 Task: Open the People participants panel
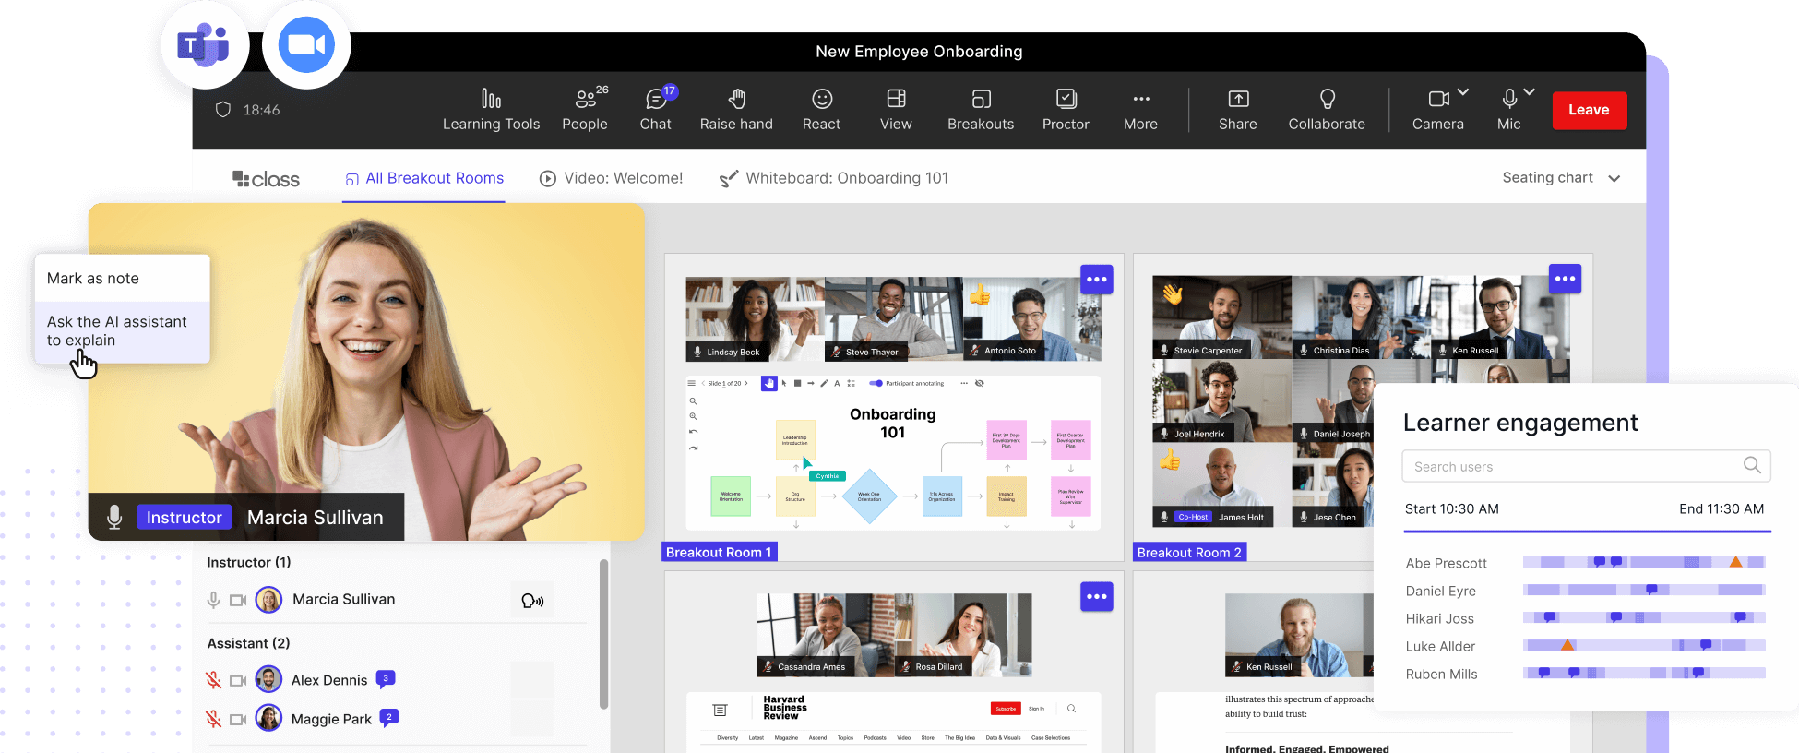coord(585,110)
